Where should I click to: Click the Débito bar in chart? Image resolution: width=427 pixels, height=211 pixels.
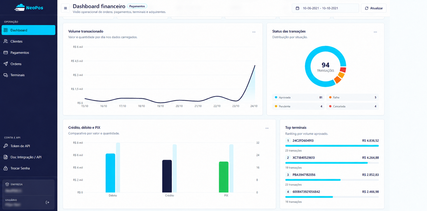[110, 173]
